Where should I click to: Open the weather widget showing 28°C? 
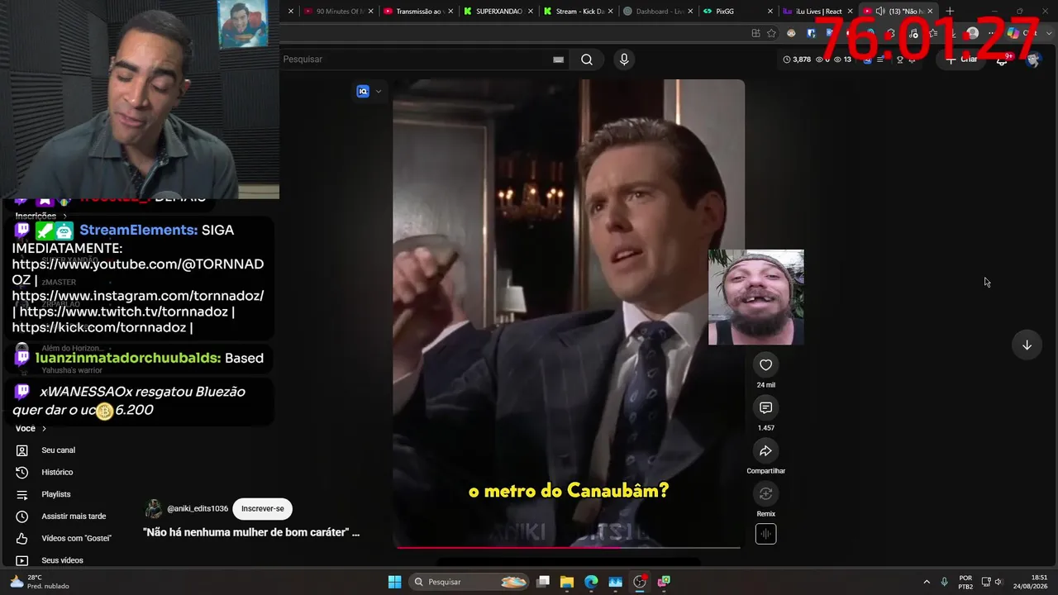38,582
